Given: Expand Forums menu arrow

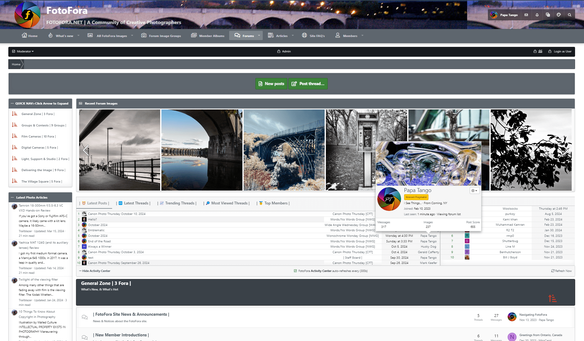Looking at the screenshot, I should click(259, 35).
